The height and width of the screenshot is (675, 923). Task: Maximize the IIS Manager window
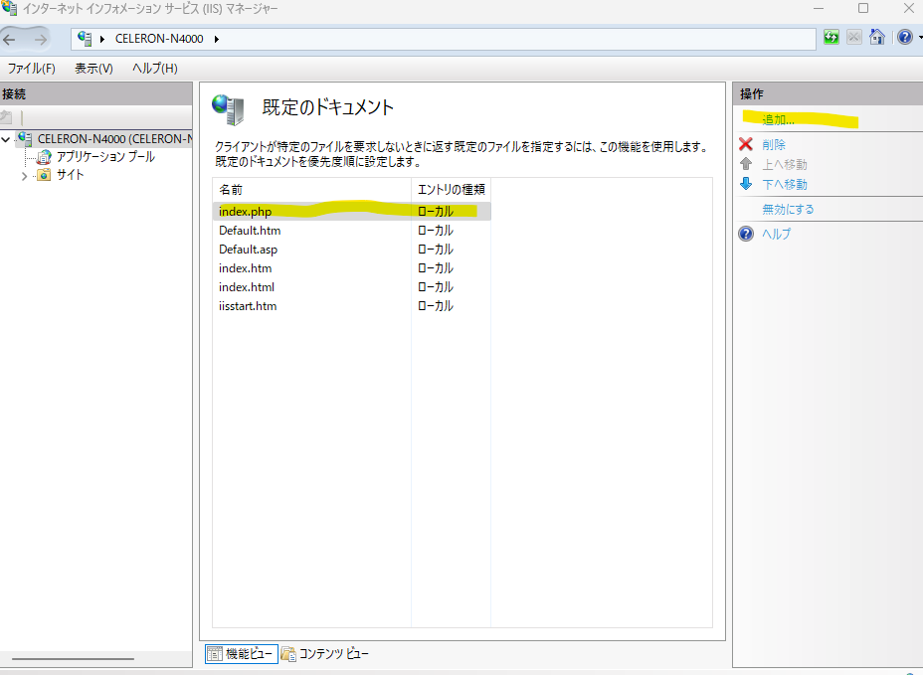coord(863,8)
